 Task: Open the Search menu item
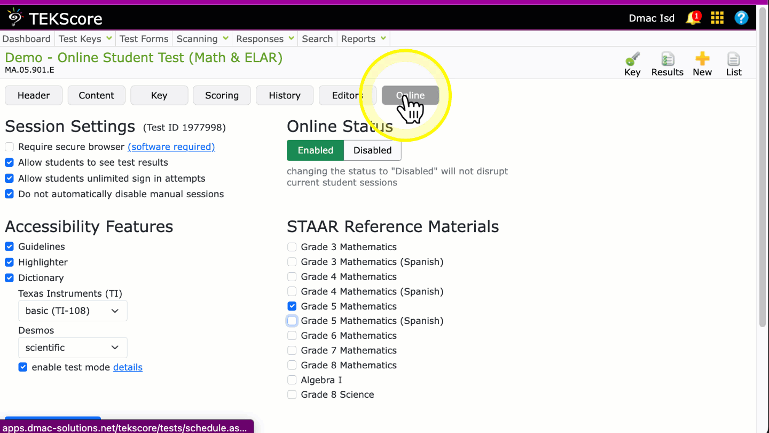coord(317,38)
